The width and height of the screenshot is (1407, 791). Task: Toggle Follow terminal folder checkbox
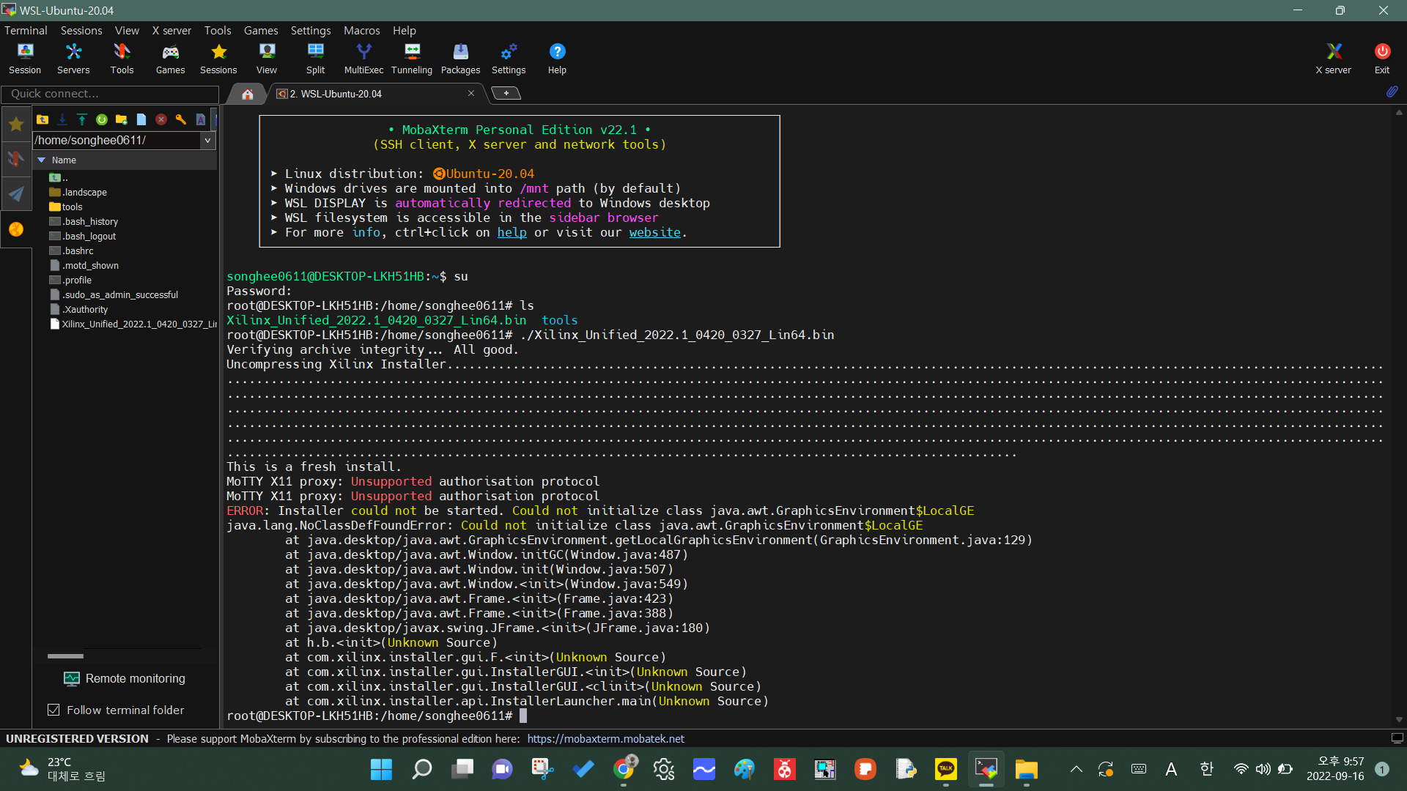click(x=53, y=710)
